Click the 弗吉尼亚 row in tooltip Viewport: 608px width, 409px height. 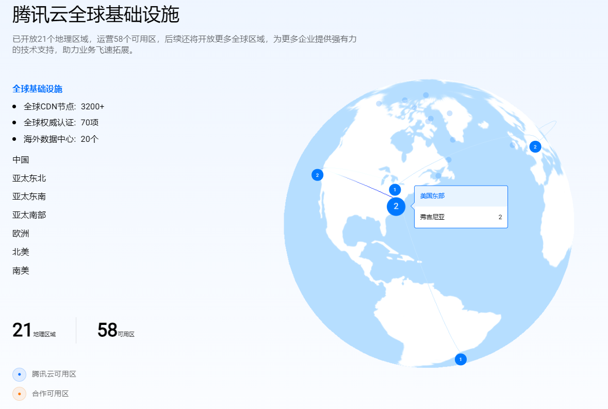[461, 217]
